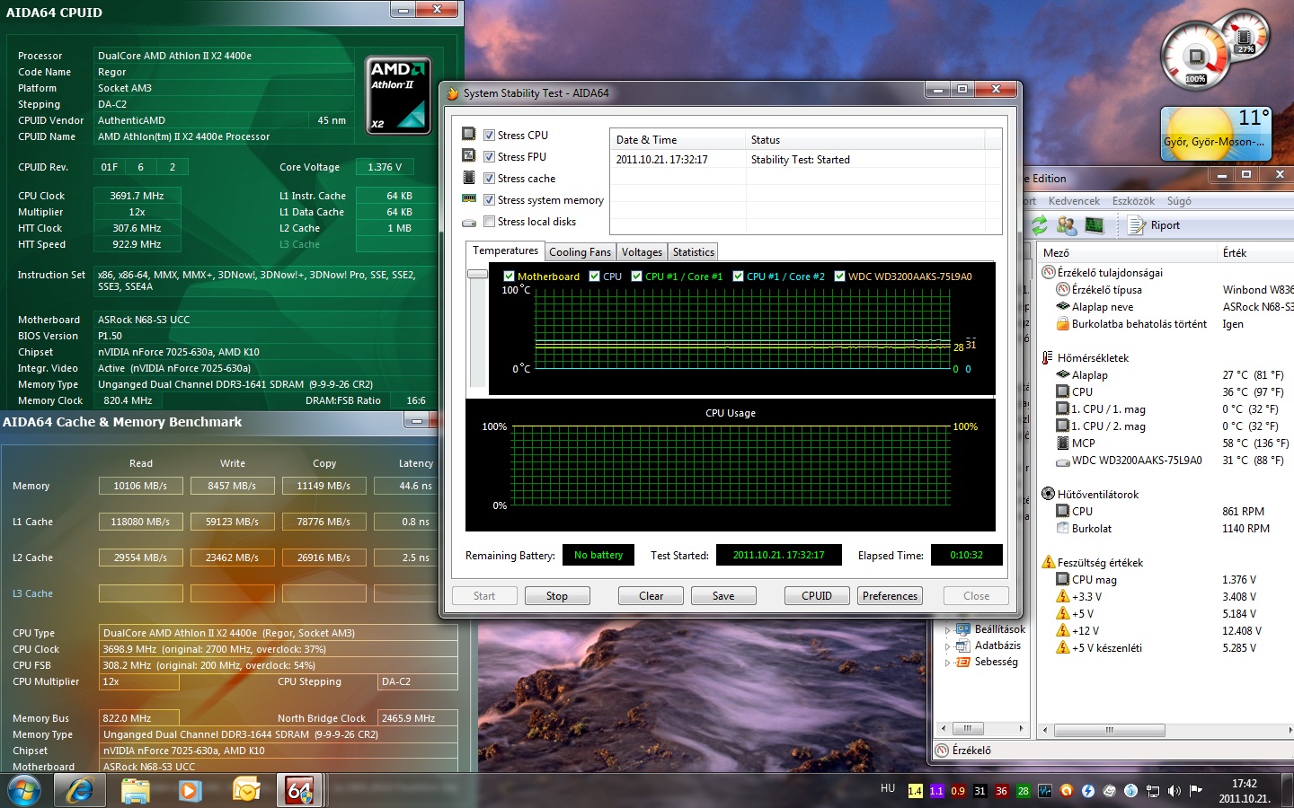Click the AIDA64 taskbar button
The image size is (1294, 808).
(300, 791)
